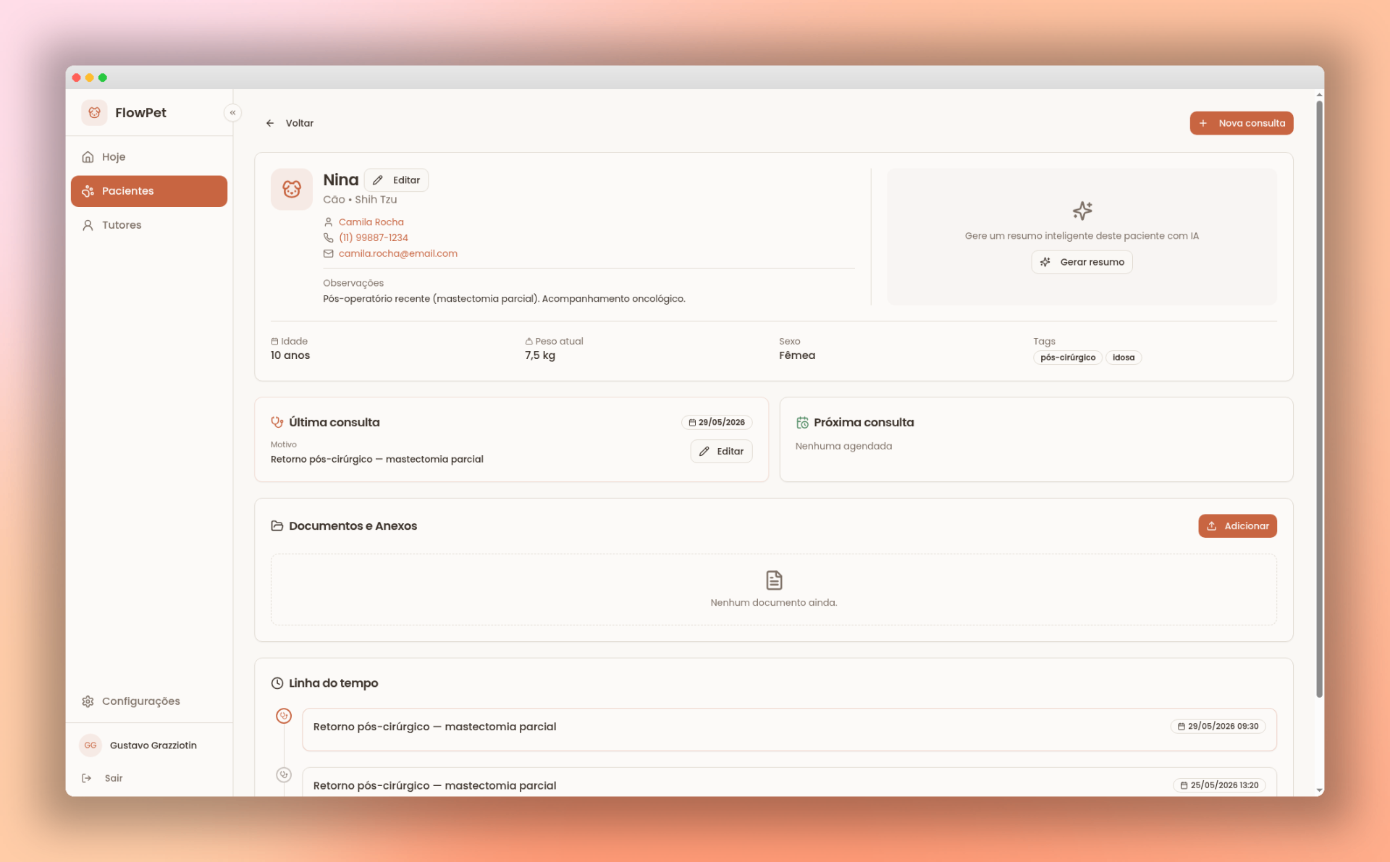Create a Nova consulta
This screenshot has width=1390, height=862.
(x=1242, y=123)
